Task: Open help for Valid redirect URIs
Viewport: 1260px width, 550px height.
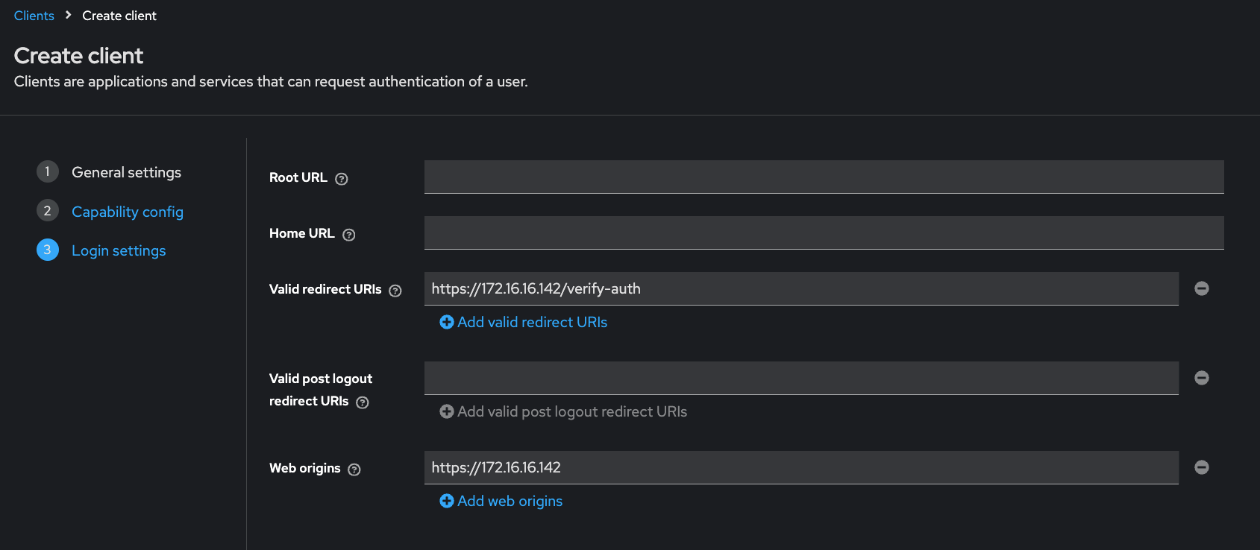Action: coord(395,291)
